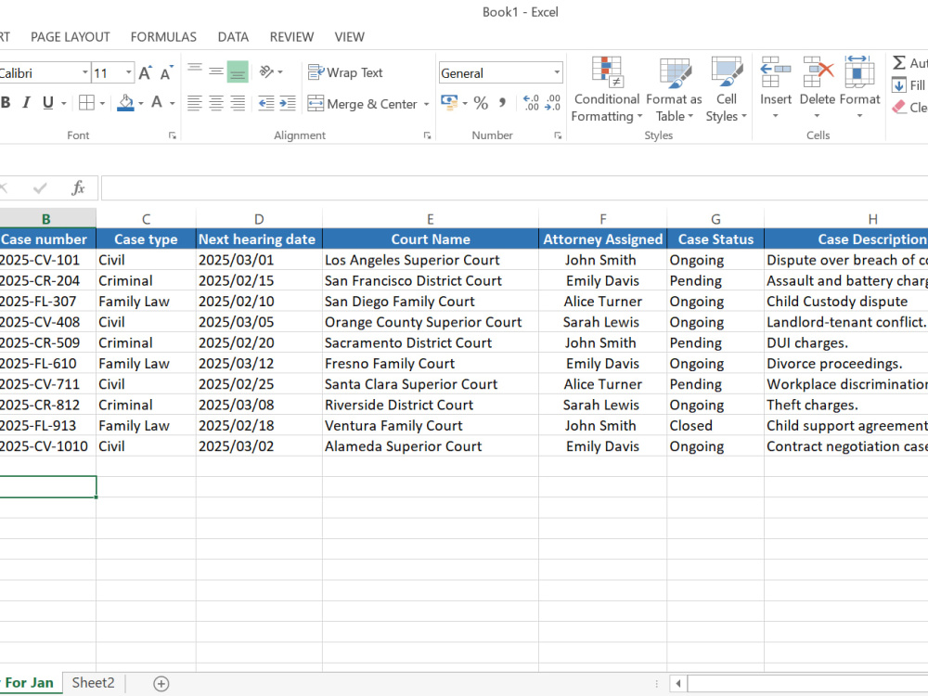
Task: Toggle Italic formatting
Action: point(26,103)
